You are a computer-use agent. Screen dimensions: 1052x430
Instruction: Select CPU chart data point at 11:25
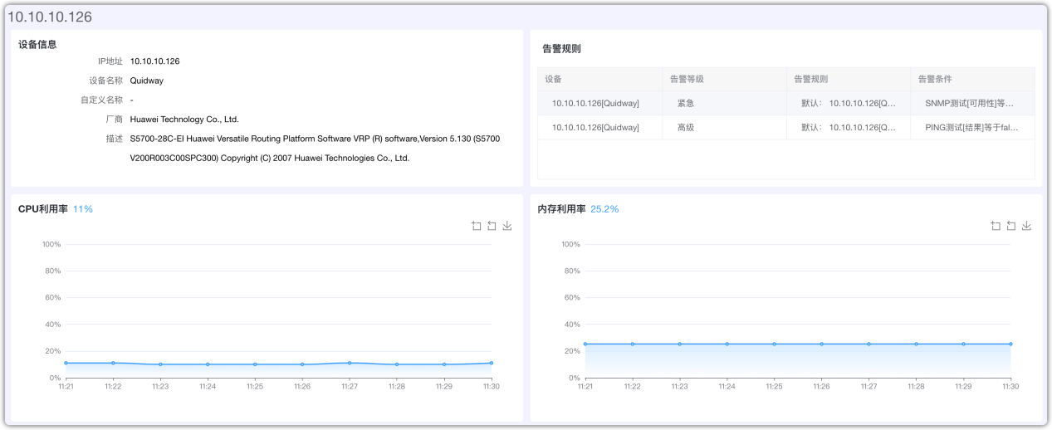click(x=255, y=364)
